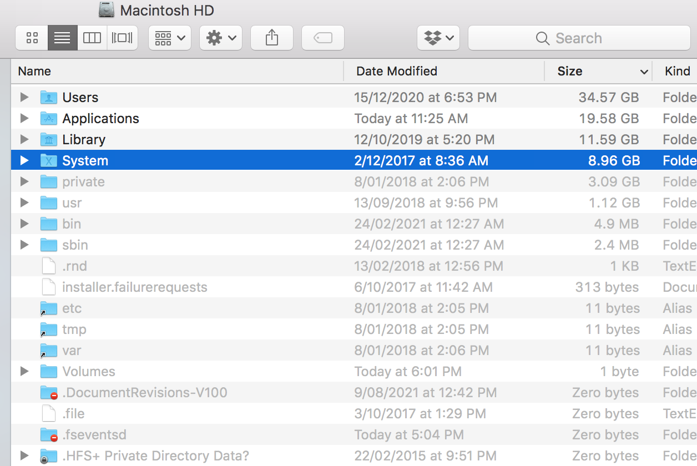697x466 pixels.
Task: Switch to Cover Flow view
Action: (122, 38)
